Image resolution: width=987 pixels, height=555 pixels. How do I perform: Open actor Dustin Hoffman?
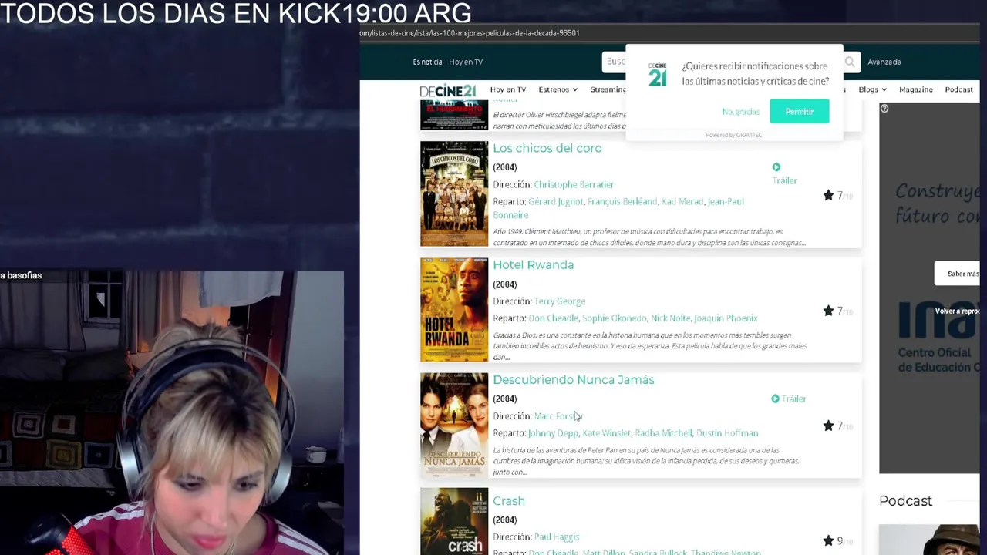pos(726,432)
